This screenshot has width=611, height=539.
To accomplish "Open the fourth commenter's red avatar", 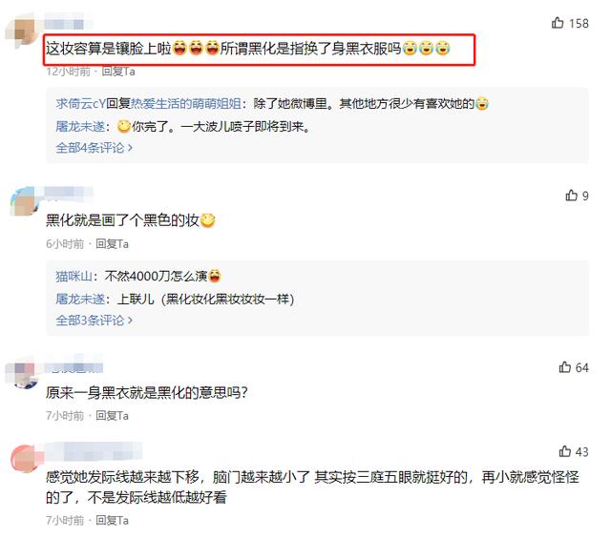I will coord(26,459).
